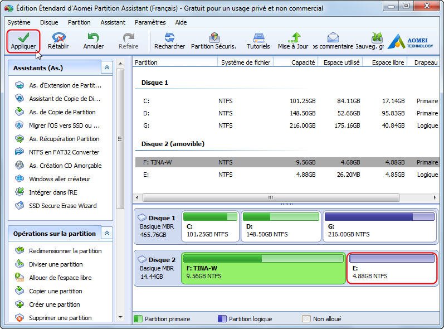Click D: 148.50GB NTFS disk block
This screenshot has height=329, width=444.
click(281, 226)
